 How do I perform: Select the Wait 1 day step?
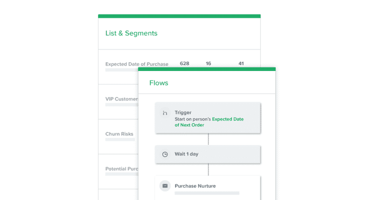pyautogui.click(x=208, y=154)
